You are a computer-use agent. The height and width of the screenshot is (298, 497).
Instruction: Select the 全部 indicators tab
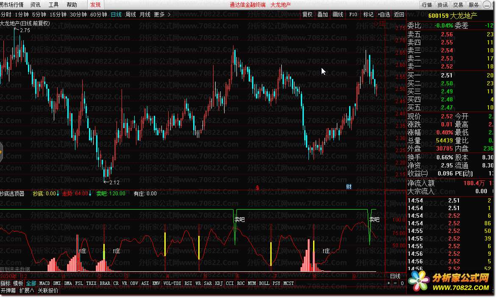31,284
